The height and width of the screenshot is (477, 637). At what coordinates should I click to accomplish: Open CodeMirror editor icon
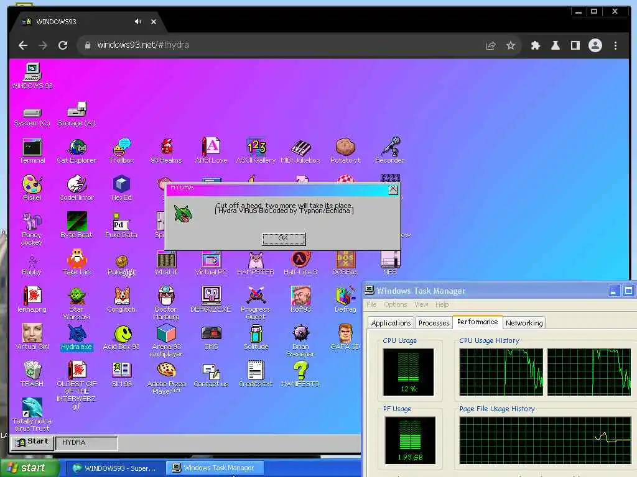point(77,188)
